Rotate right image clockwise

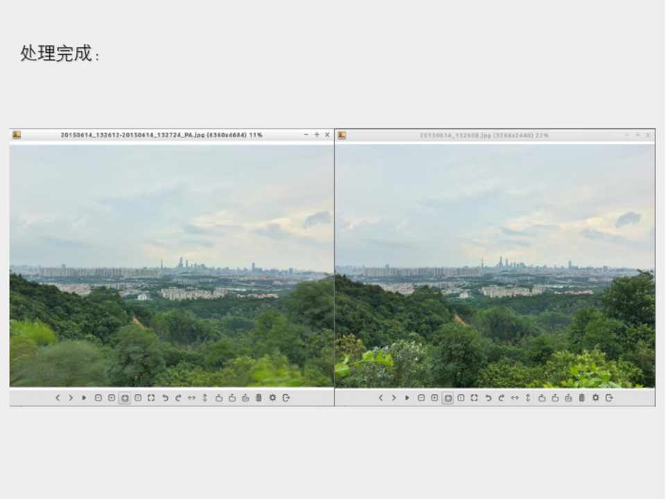pyautogui.click(x=501, y=398)
